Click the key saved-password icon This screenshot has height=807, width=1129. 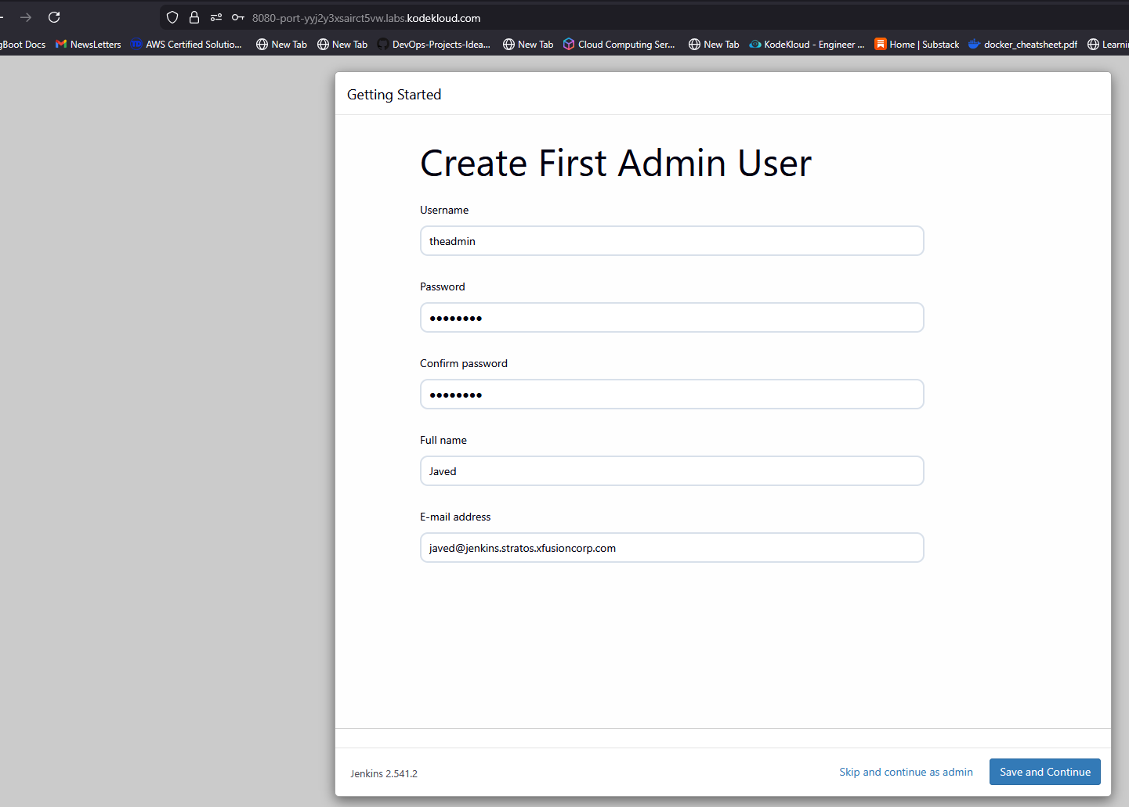click(x=237, y=17)
